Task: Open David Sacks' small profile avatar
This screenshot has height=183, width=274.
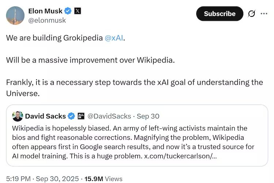Action: [x=18, y=116]
